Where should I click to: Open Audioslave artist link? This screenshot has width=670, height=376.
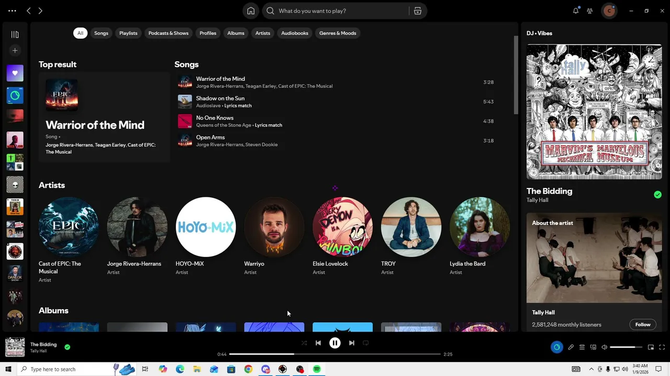[208, 105]
